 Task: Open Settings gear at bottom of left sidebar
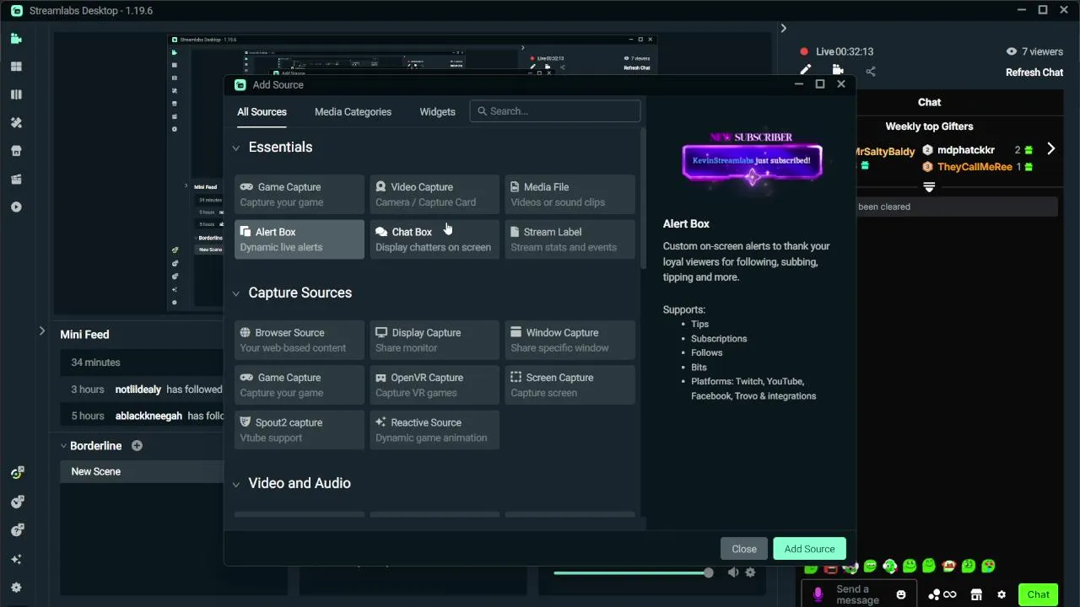[x=16, y=588]
